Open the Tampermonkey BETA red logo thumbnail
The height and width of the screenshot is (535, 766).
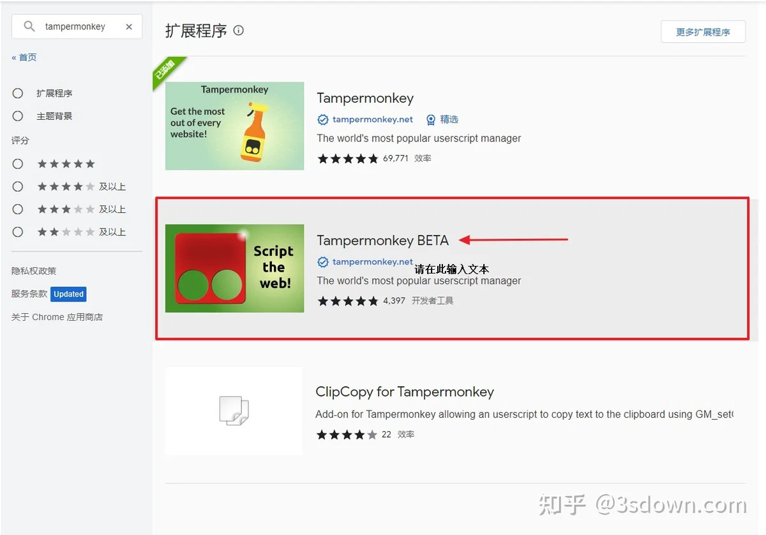pyautogui.click(x=234, y=268)
